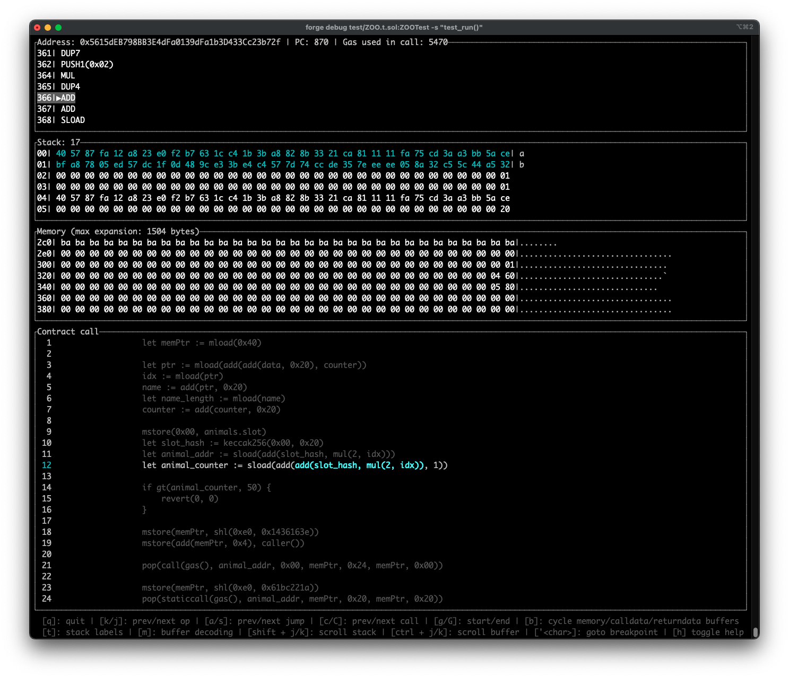Click the current-op arrow marker beside ADD at 366

[58, 98]
